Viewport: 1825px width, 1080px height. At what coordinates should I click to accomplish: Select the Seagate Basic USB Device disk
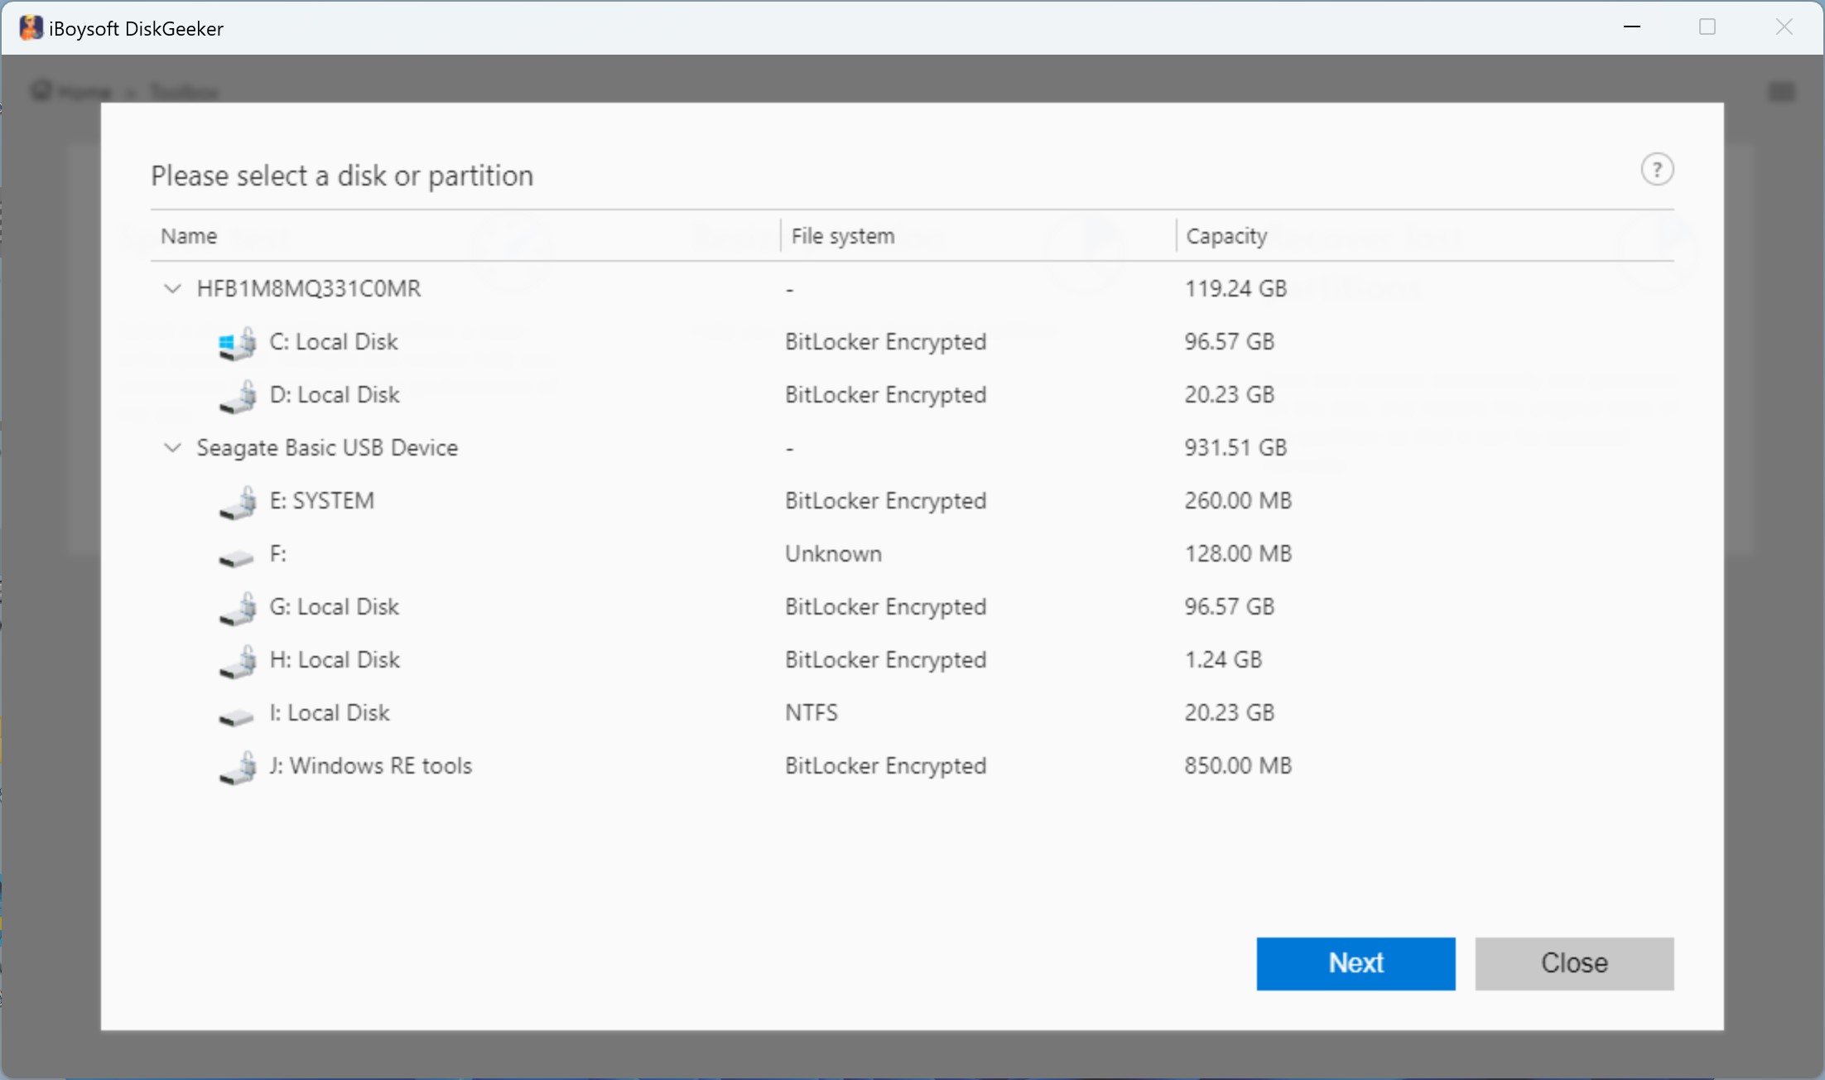click(327, 448)
